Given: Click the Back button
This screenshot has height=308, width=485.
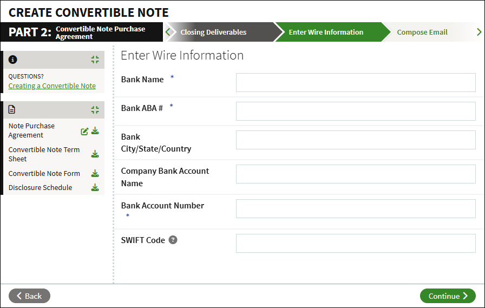Looking at the screenshot, I should 29,296.
